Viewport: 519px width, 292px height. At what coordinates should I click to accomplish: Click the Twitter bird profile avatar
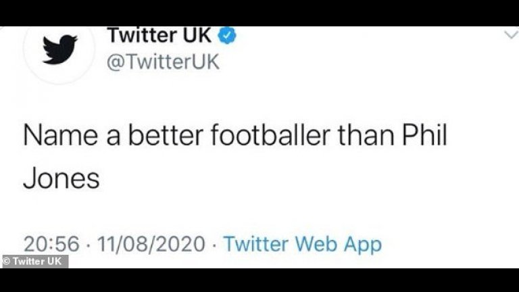[x=61, y=50]
